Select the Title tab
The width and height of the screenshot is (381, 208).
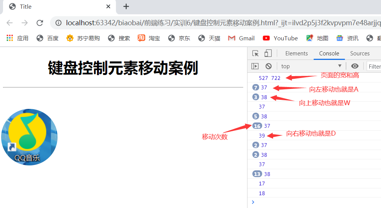click(59, 7)
